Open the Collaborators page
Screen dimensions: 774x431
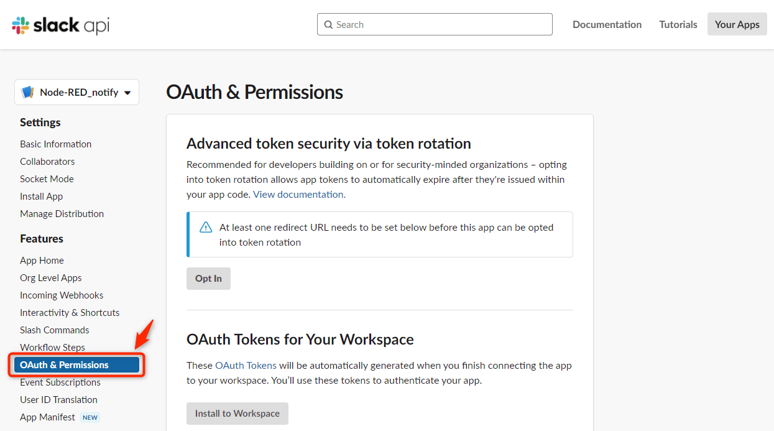[47, 161]
